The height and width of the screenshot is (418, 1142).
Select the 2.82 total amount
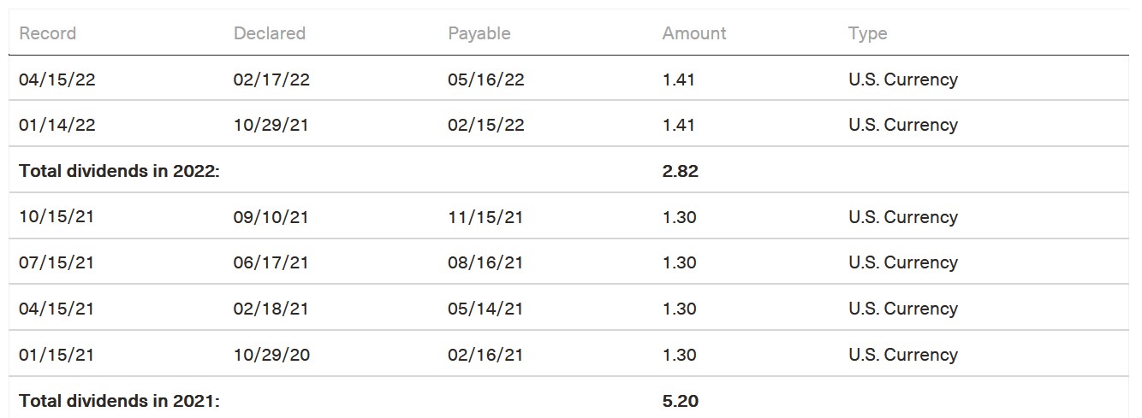click(680, 171)
